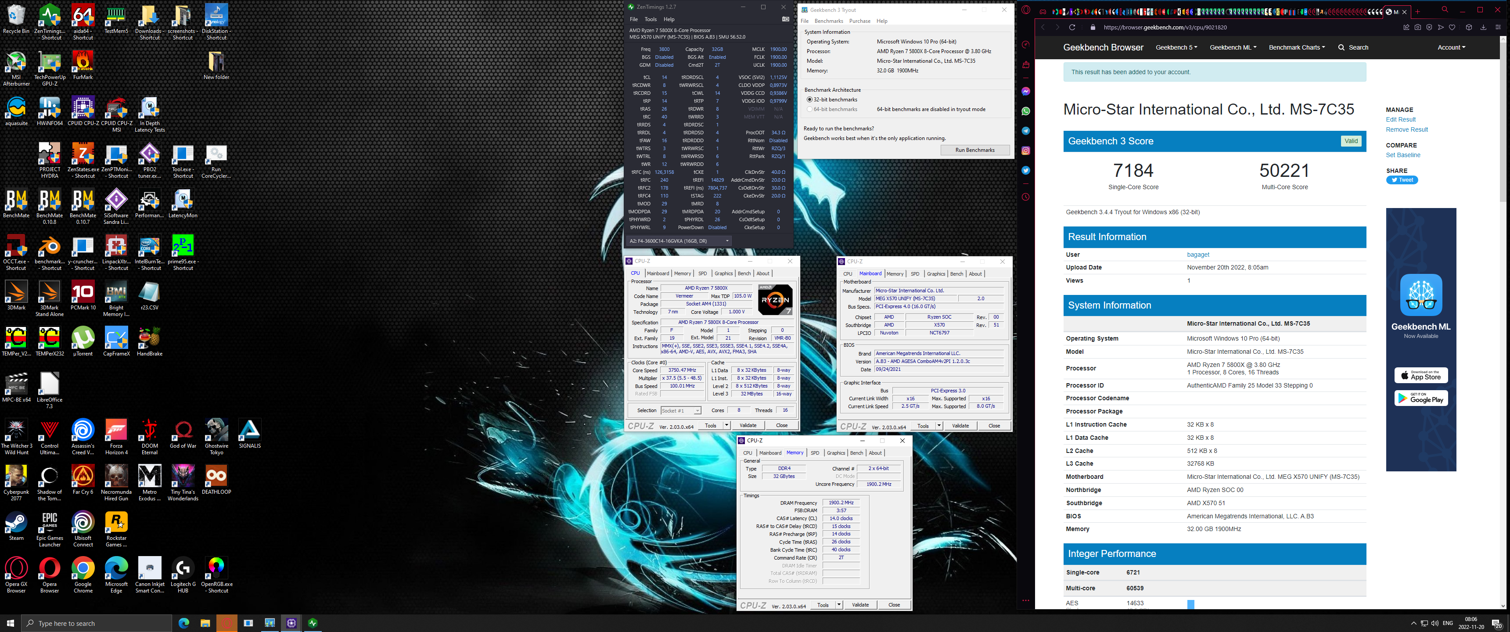Open GX Corner gamepad icon in Opera

click(x=1043, y=11)
